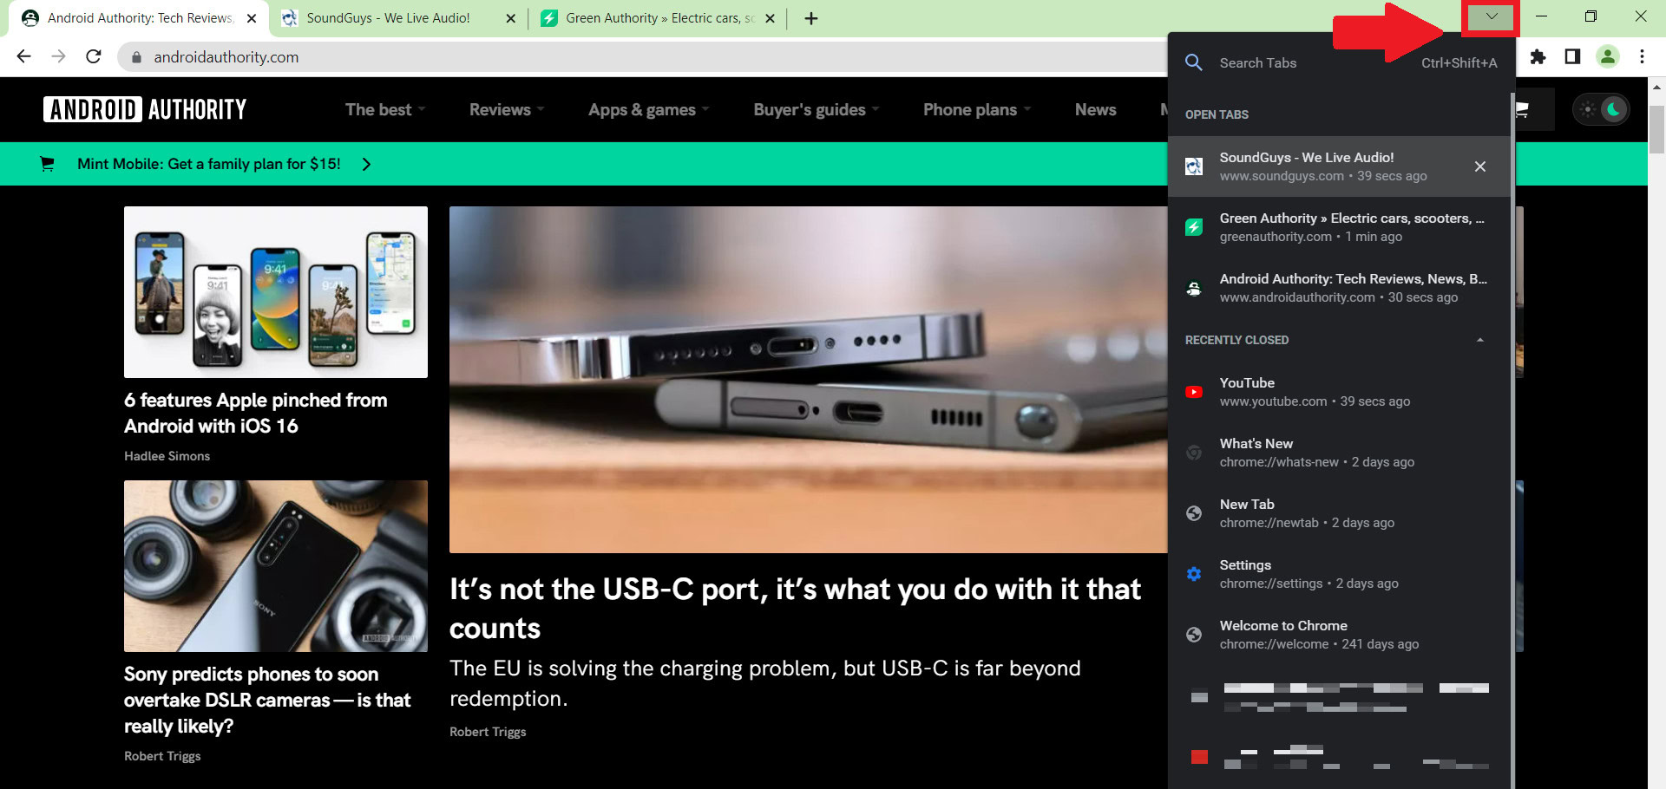Click the Android Authority favicon in list
Image resolution: width=1666 pixels, height=789 pixels.
[1194, 288]
